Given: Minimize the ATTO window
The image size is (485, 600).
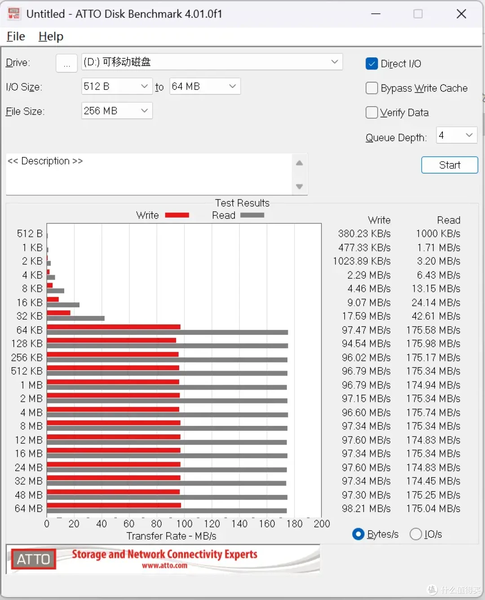Looking at the screenshot, I should [376, 14].
